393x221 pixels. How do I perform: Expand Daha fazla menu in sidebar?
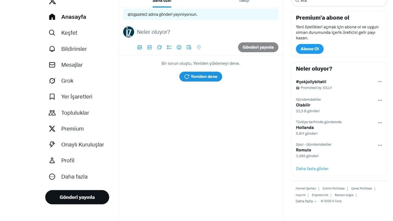(68, 176)
